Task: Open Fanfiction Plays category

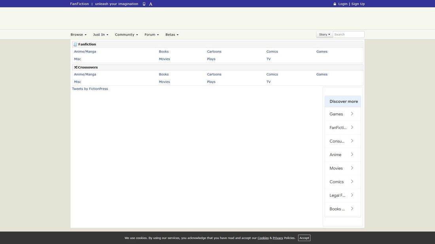Action: pos(211,59)
